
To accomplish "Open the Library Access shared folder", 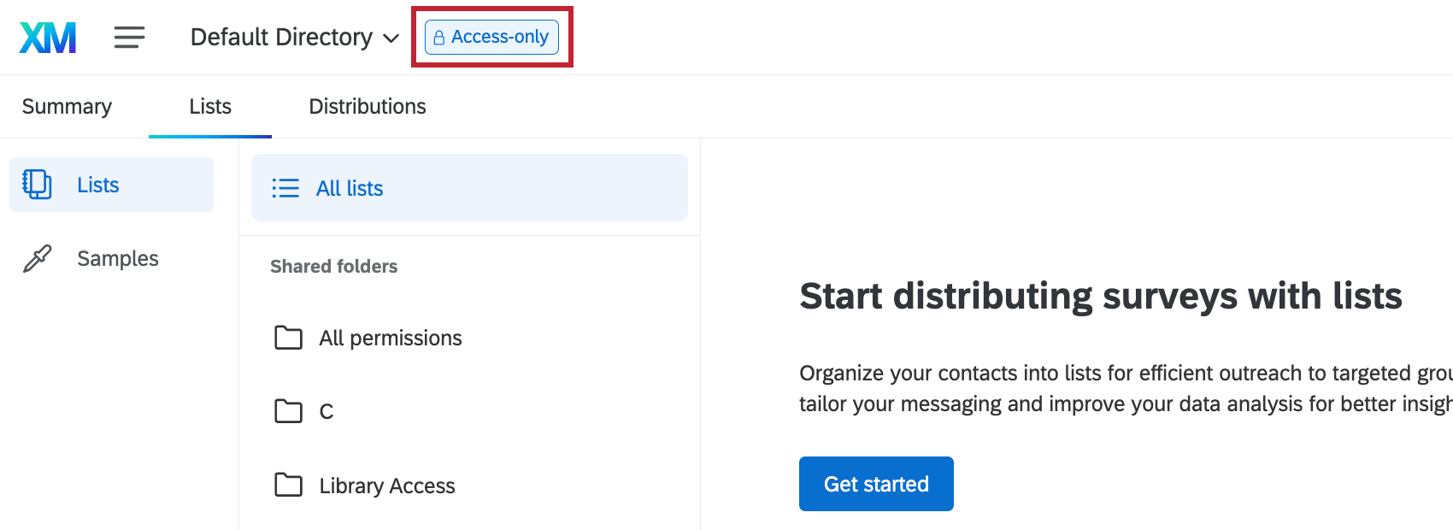I will pos(385,485).
